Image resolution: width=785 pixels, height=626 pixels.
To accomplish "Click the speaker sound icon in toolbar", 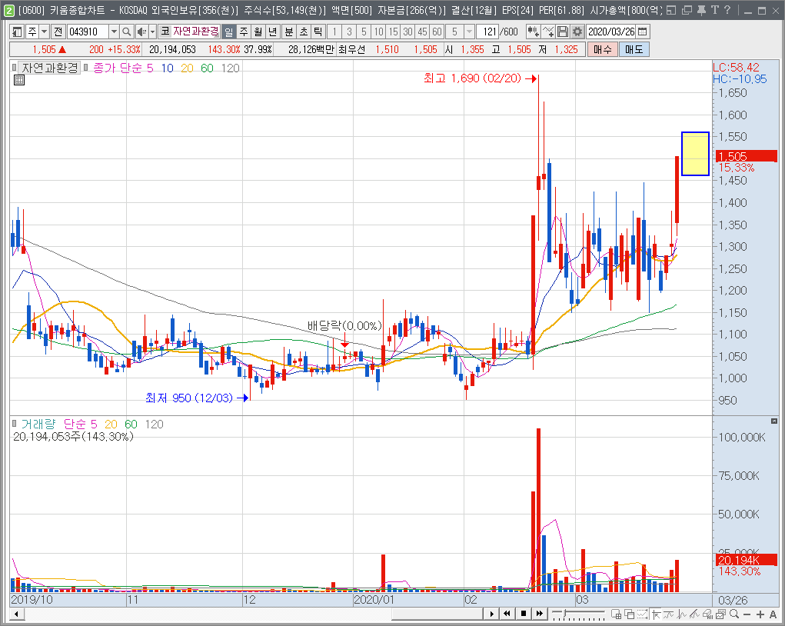I will coord(141,32).
